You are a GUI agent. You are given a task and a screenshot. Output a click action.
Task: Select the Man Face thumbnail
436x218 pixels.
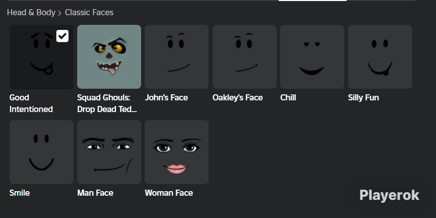click(109, 152)
